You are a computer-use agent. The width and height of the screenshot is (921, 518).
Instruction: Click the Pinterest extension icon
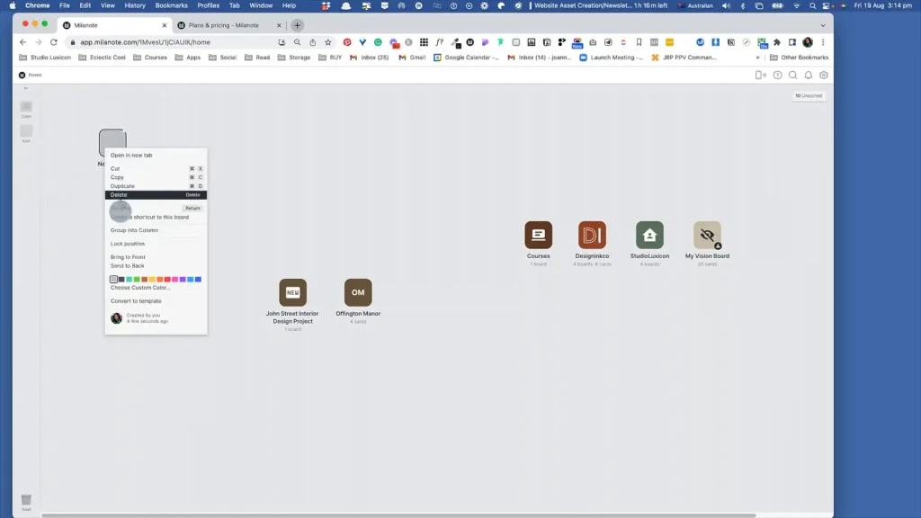[x=347, y=42]
